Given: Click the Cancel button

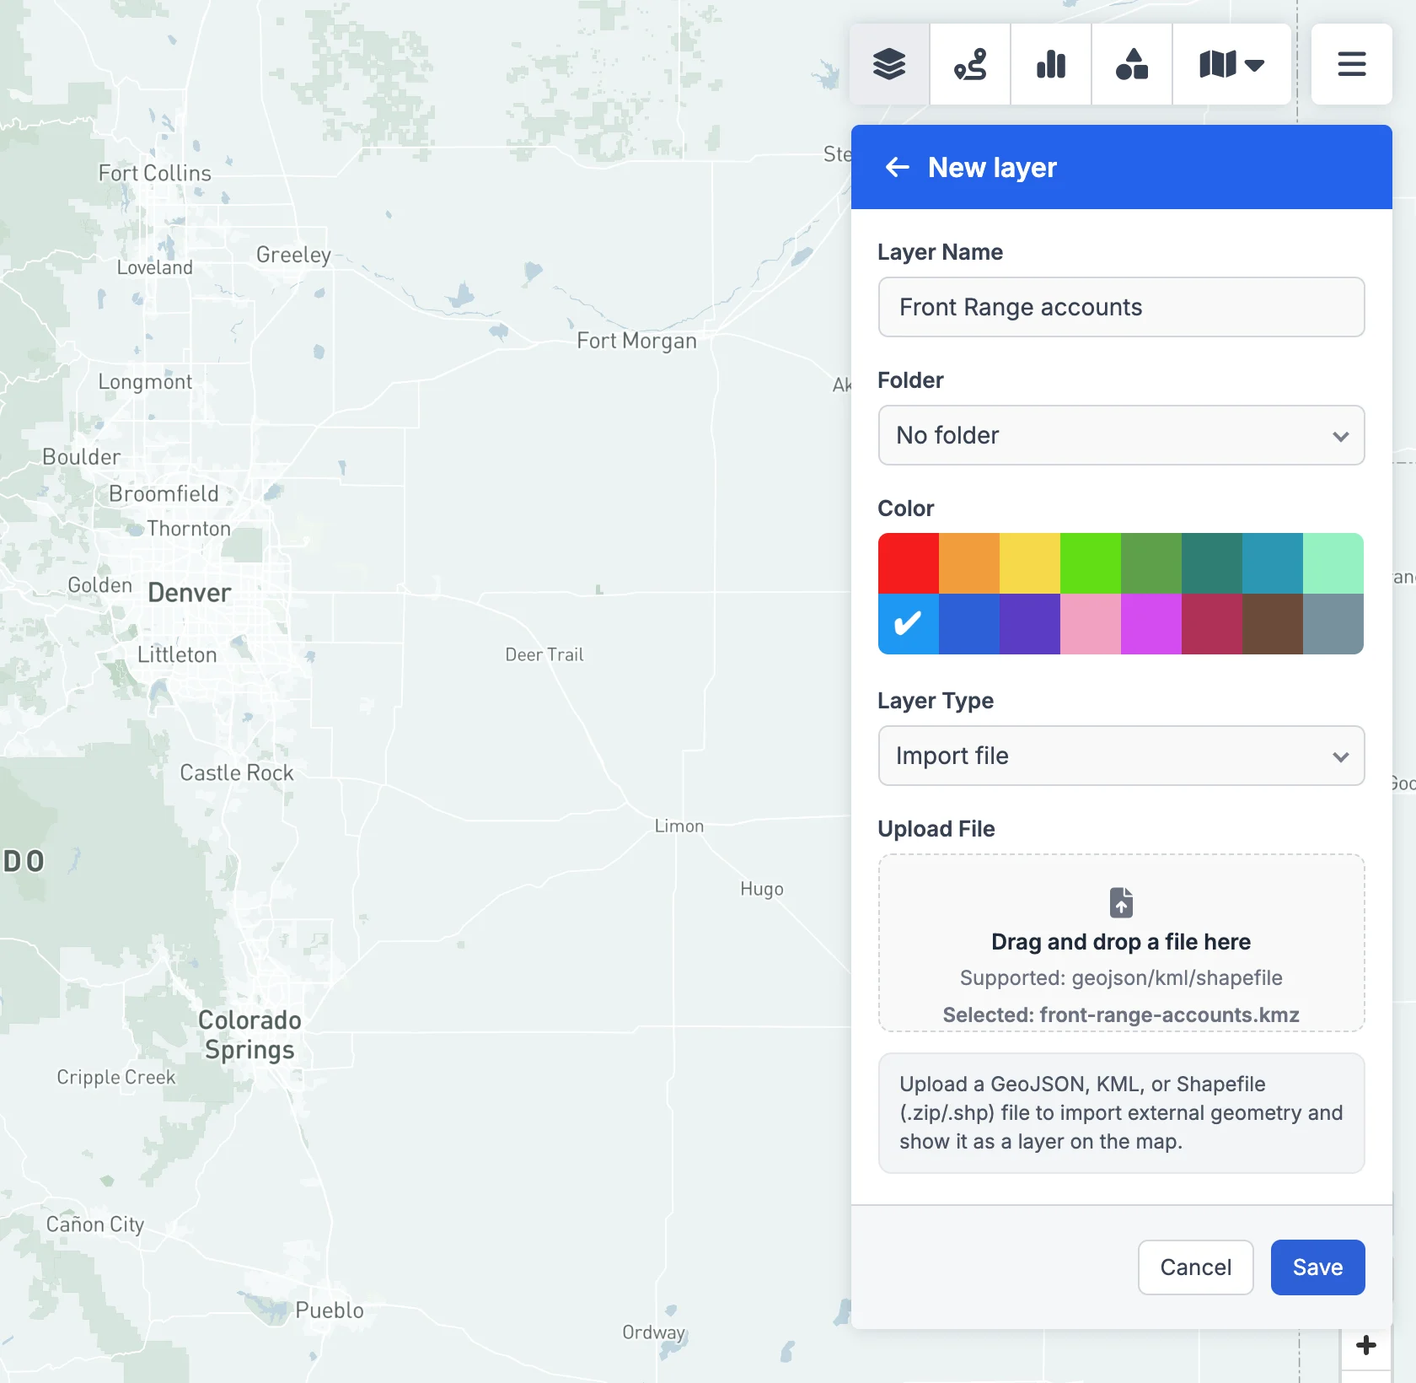Looking at the screenshot, I should 1195,1267.
